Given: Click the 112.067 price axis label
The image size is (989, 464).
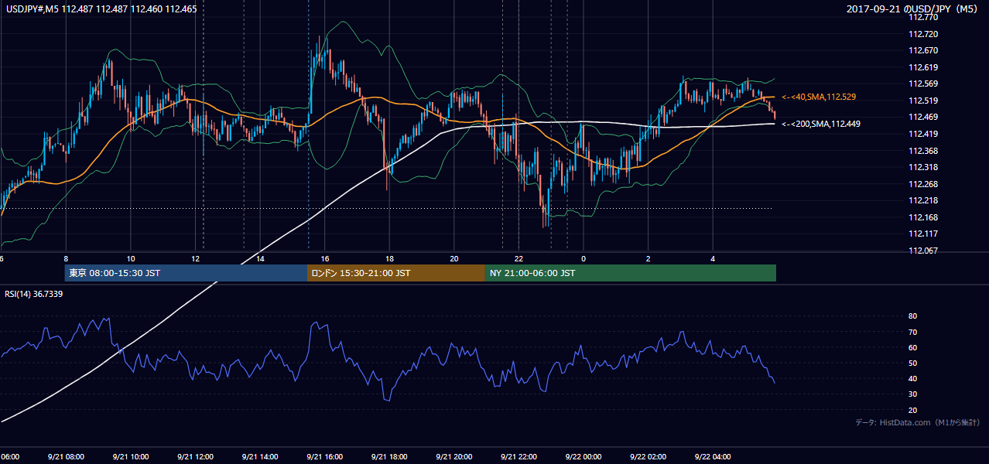Looking at the screenshot, I should tap(924, 251).
